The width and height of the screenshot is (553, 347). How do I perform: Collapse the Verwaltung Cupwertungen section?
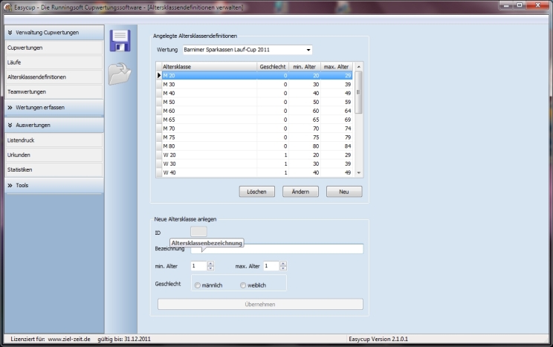tap(9, 33)
